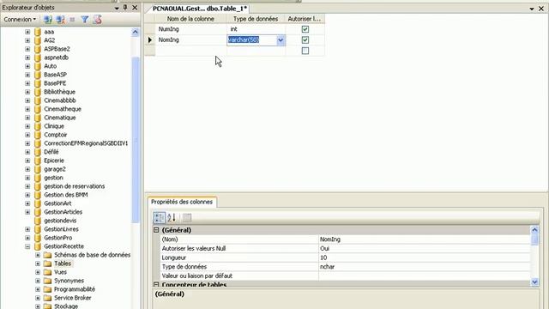
Task: Click the Type de données column header
Action: click(256, 19)
